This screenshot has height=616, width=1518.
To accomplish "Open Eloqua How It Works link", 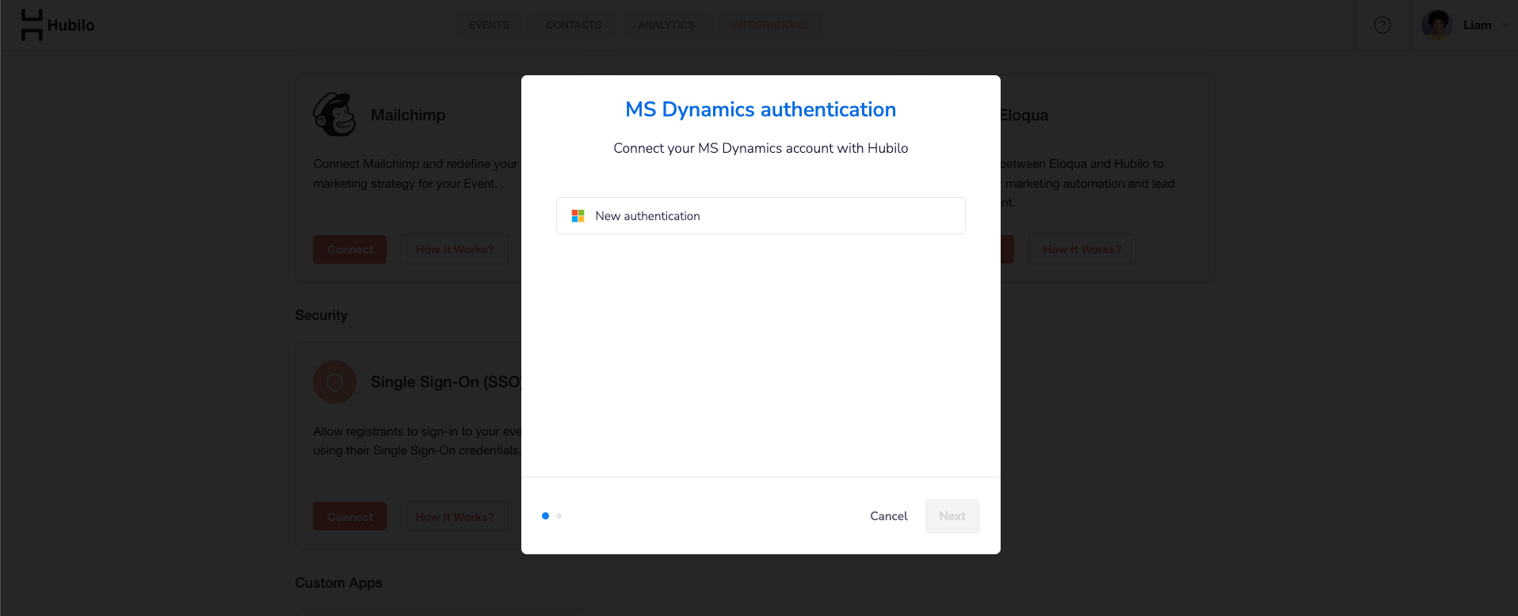I will (x=1082, y=249).
